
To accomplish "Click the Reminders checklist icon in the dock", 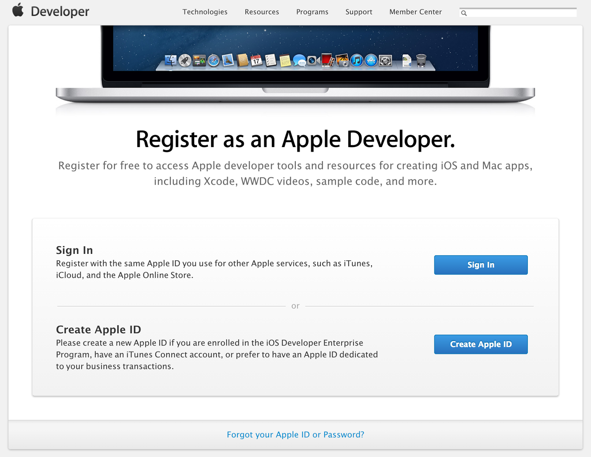I will coord(271,60).
